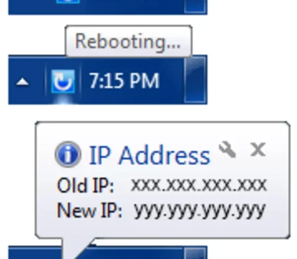Screen dimensions: 297x259
Task: Click the New IP: label
Action: pos(89,210)
